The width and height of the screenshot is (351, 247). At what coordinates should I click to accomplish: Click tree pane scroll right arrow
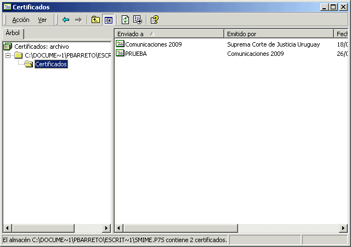(106, 228)
